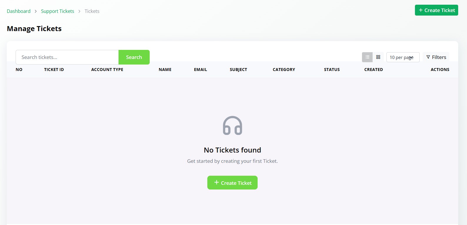Switch to grid view layout
The width and height of the screenshot is (467, 225).
378,57
